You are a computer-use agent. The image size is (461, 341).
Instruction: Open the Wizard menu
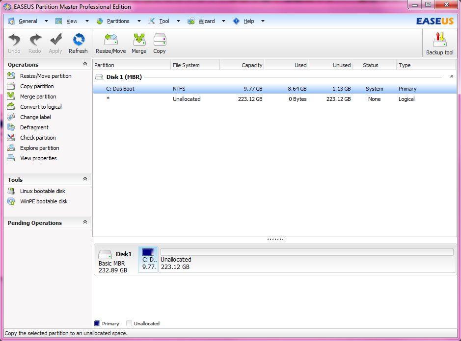click(x=206, y=21)
